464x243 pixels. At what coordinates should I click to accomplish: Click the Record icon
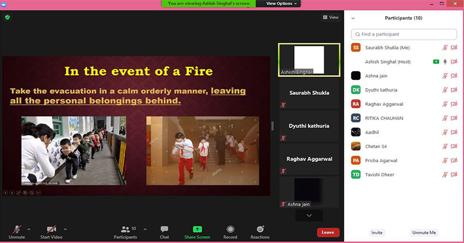pyautogui.click(x=230, y=229)
